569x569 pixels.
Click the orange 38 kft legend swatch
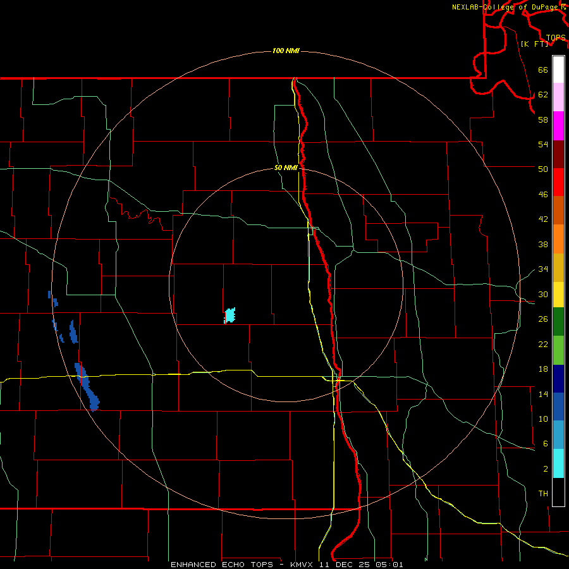(x=558, y=239)
